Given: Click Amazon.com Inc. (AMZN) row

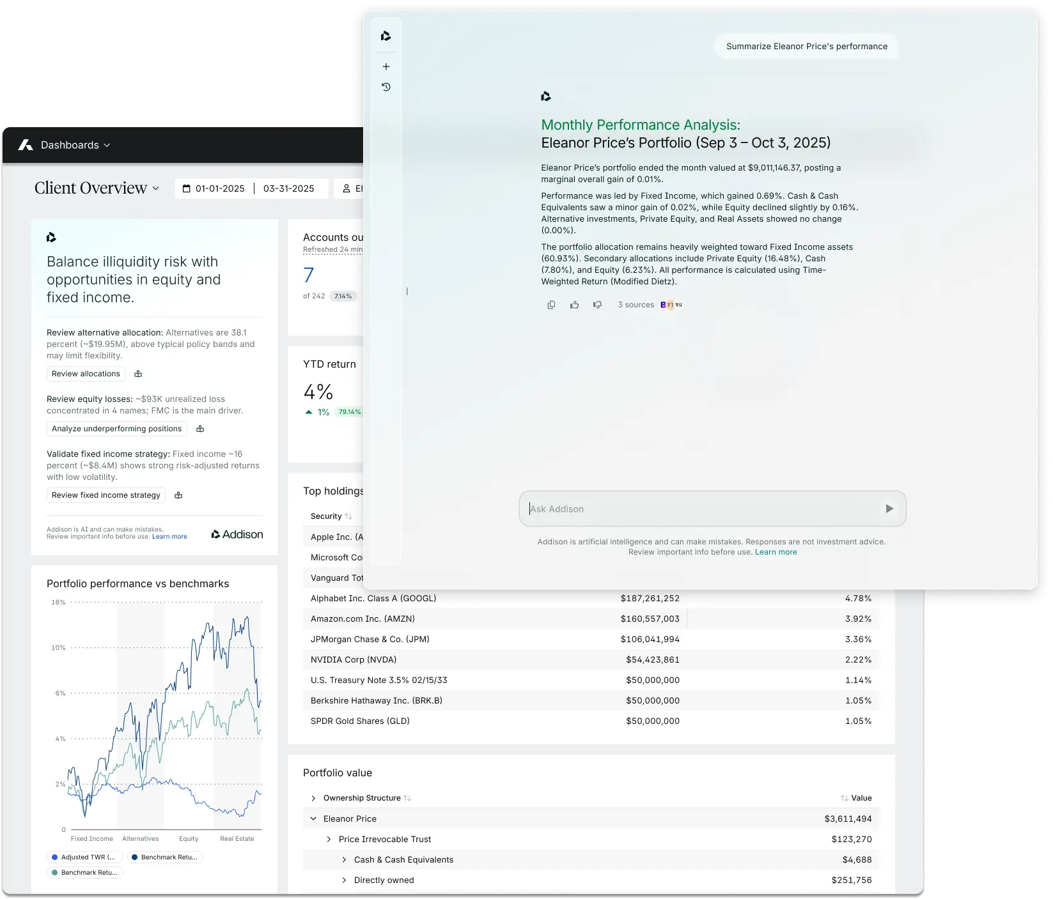Looking at the screenshot, I should point(591,619).
